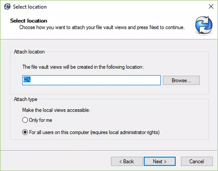Screen dimensions: 218x171
Task: Go back with the < Back button
Action: pyautogui.click(x=127, y=161)
